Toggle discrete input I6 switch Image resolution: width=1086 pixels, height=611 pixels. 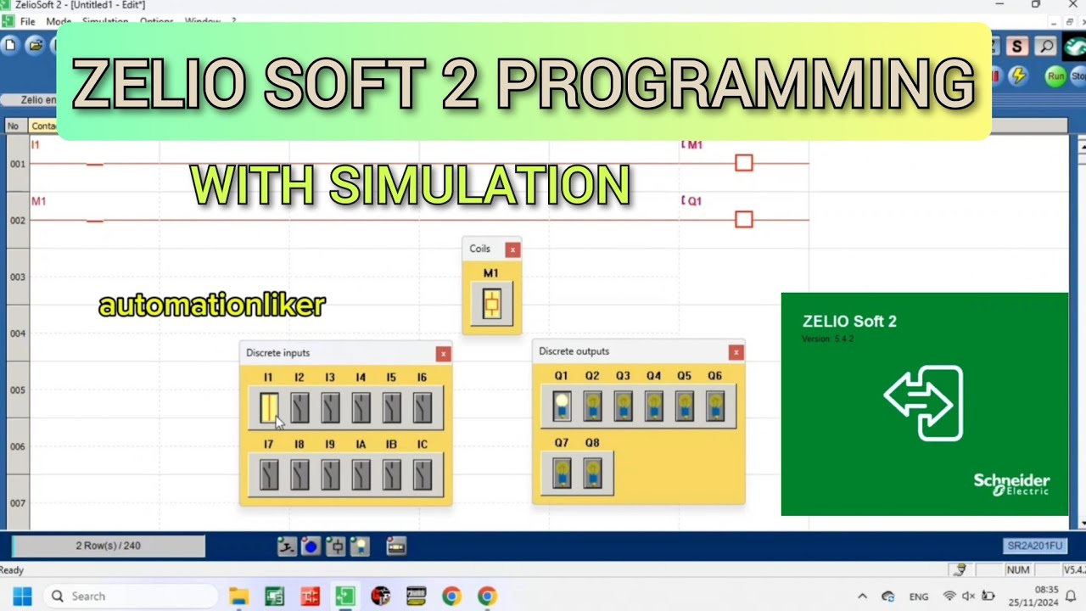point(422,408)
